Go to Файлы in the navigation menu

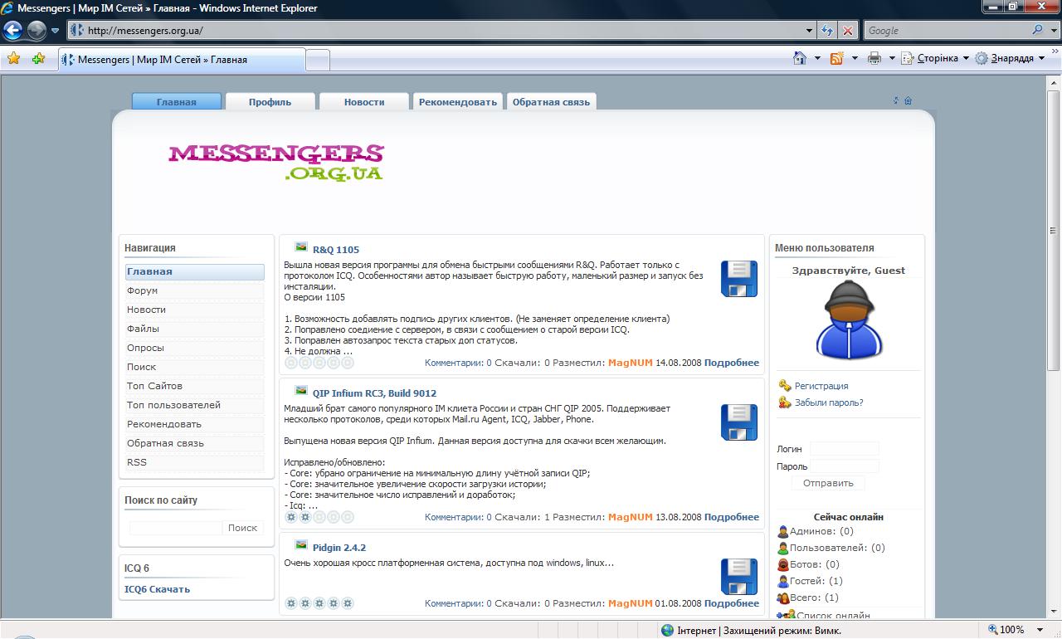point(195,329)
